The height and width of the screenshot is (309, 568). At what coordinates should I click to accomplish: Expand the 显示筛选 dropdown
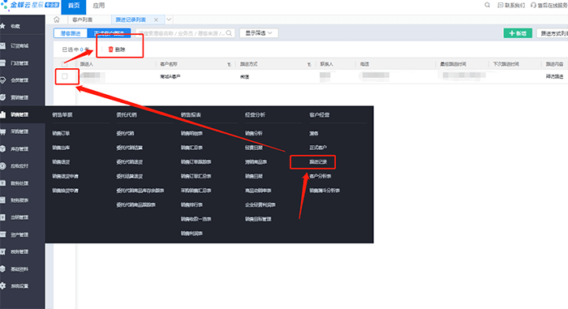coord(259,33)
